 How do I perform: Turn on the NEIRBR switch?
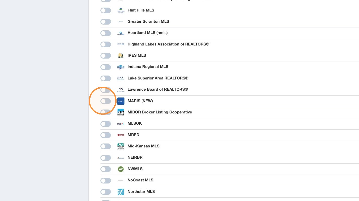click(106, 158)
